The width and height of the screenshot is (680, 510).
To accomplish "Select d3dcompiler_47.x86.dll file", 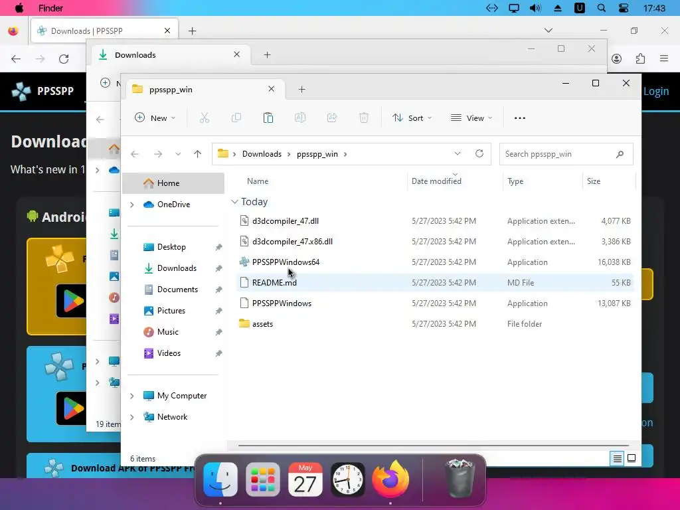I will pyautogui.click(x=435, y=242).
